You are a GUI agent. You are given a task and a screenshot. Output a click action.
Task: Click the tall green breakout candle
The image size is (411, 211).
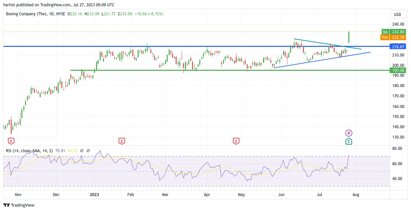pos(349,37)
